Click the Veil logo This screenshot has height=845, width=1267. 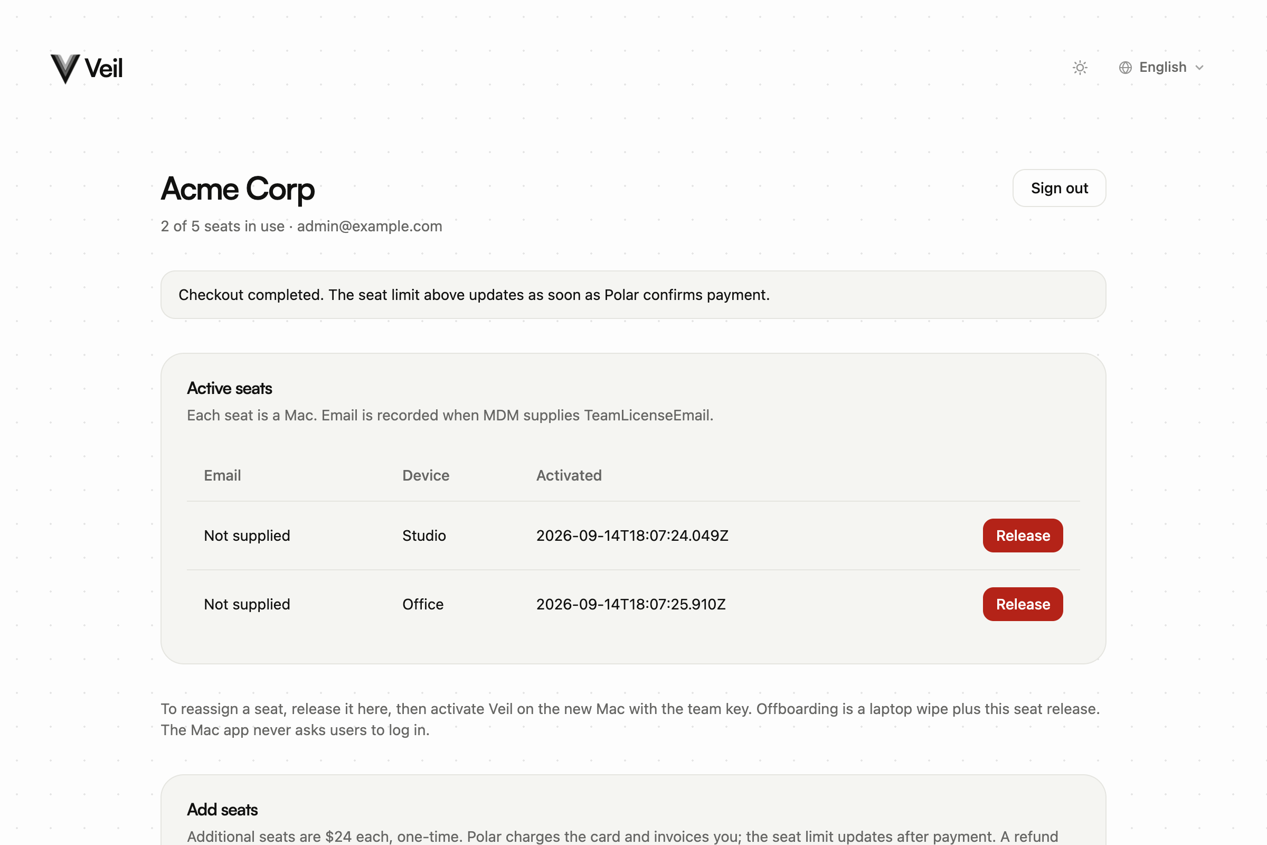[x=87, y=69]
